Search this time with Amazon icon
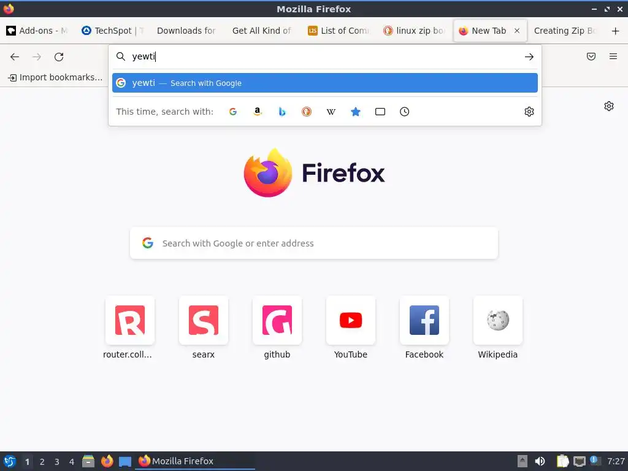 258,112
